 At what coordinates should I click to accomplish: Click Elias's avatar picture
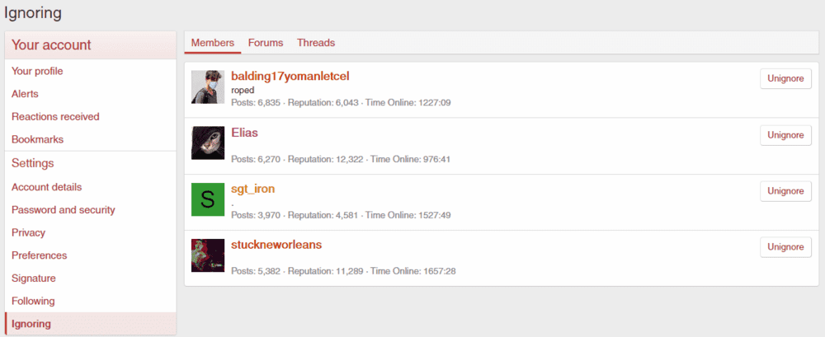click(208, 143)
